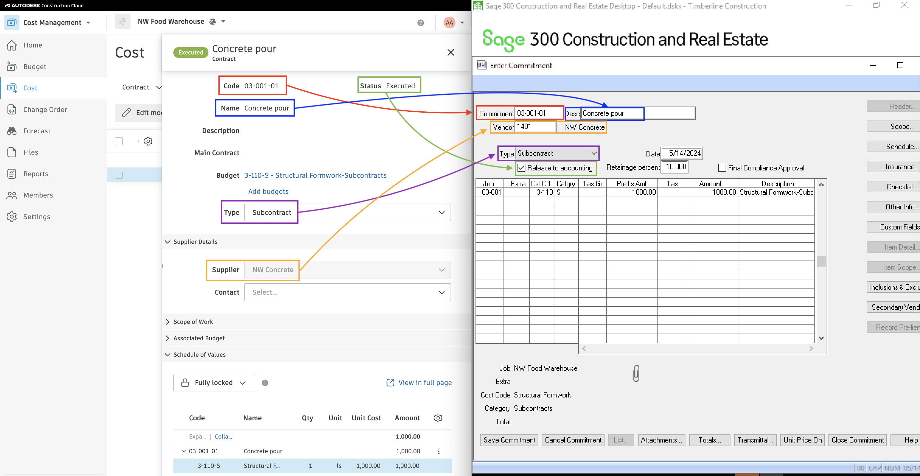This screenshot has width=920, height=476.
Task: Open Schedule of Values column settings gear
Action: [x=438, y=418]
